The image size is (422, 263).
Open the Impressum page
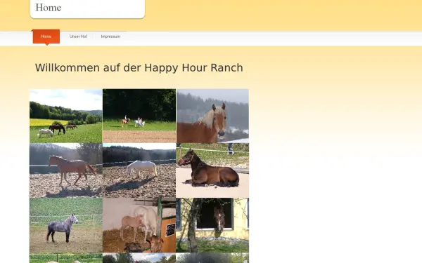110,36
